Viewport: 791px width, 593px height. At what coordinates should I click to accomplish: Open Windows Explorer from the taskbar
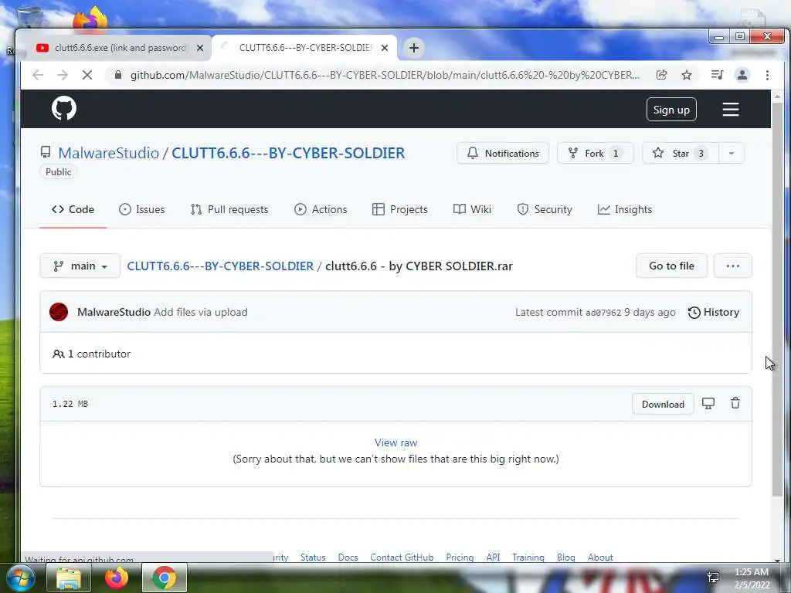(x=69, y=578)
